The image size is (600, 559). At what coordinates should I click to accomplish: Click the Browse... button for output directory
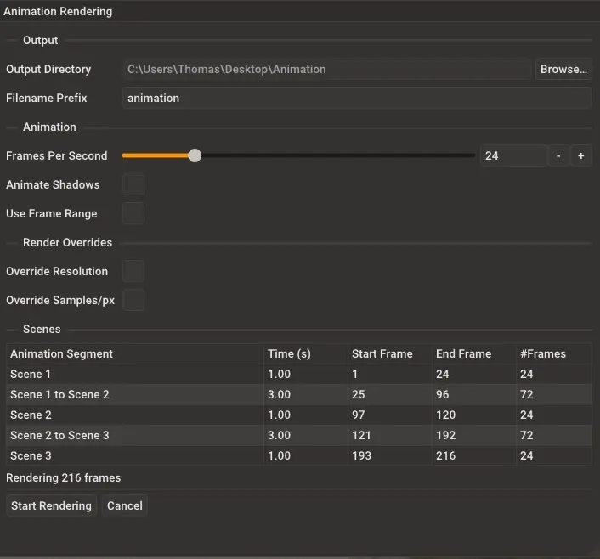tap(563, 70)
